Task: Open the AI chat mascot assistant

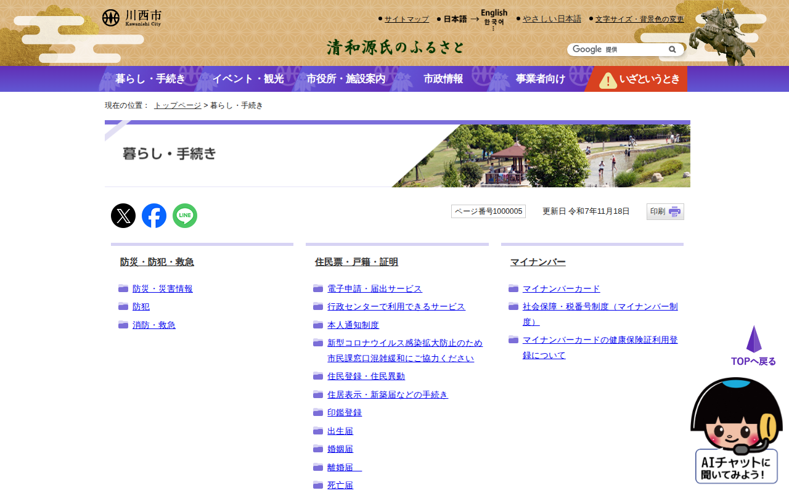Action: coord(736,431)
